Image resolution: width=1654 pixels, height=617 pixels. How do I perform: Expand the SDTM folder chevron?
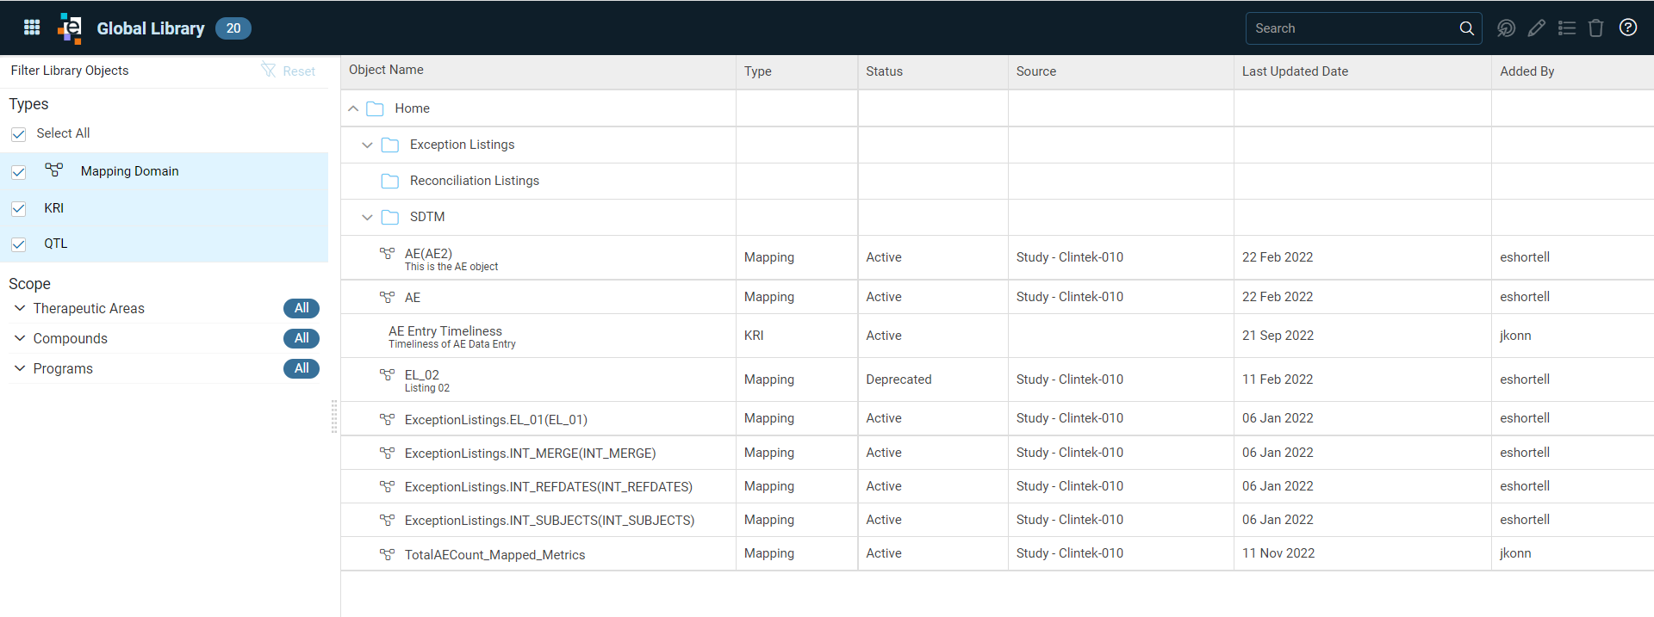367,217
